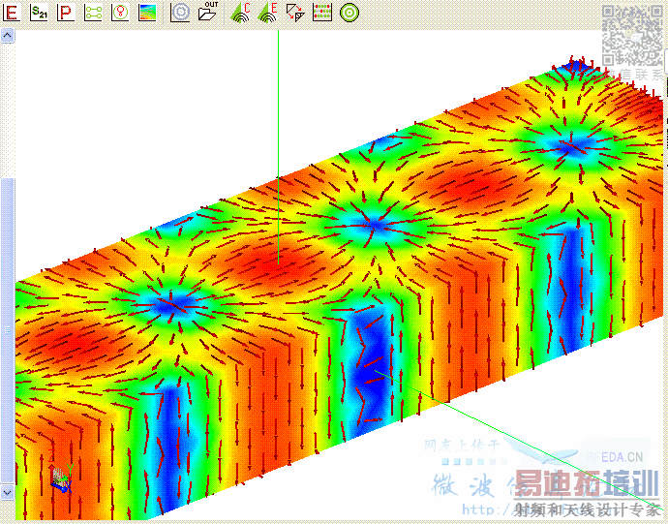Select the green wave C icon

(241, 13)
